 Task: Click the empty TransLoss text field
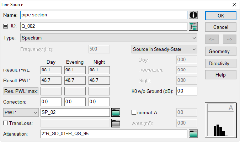point(75,123)
